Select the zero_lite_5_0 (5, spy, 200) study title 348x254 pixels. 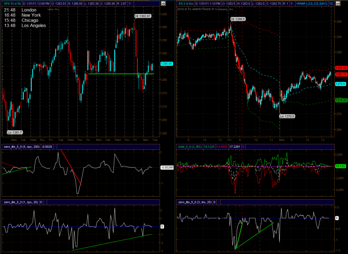coord(22,147)
